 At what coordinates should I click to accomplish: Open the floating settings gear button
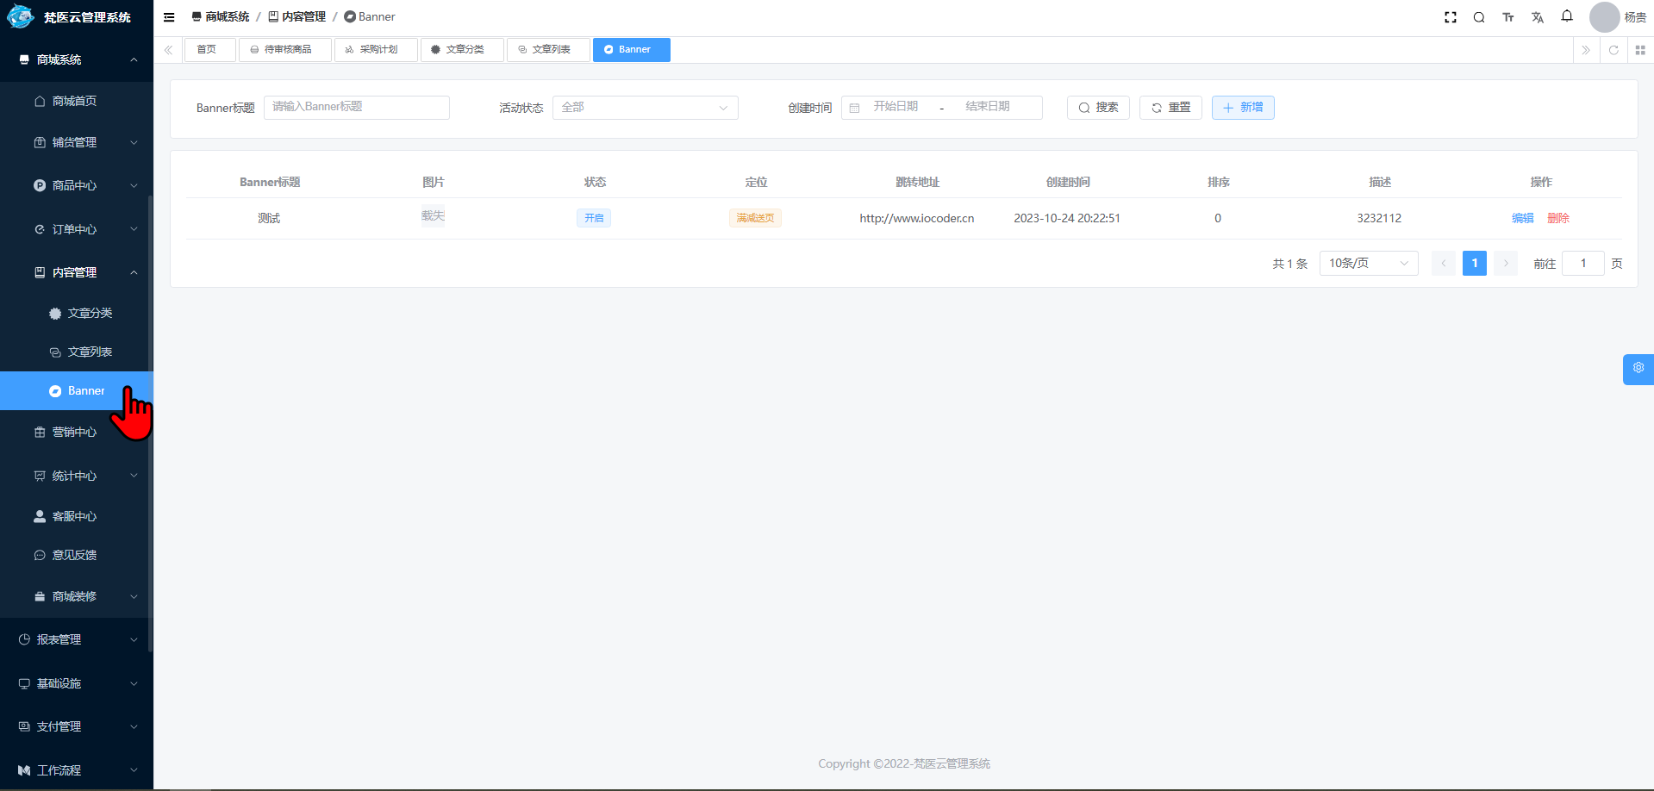[1638, 368]
